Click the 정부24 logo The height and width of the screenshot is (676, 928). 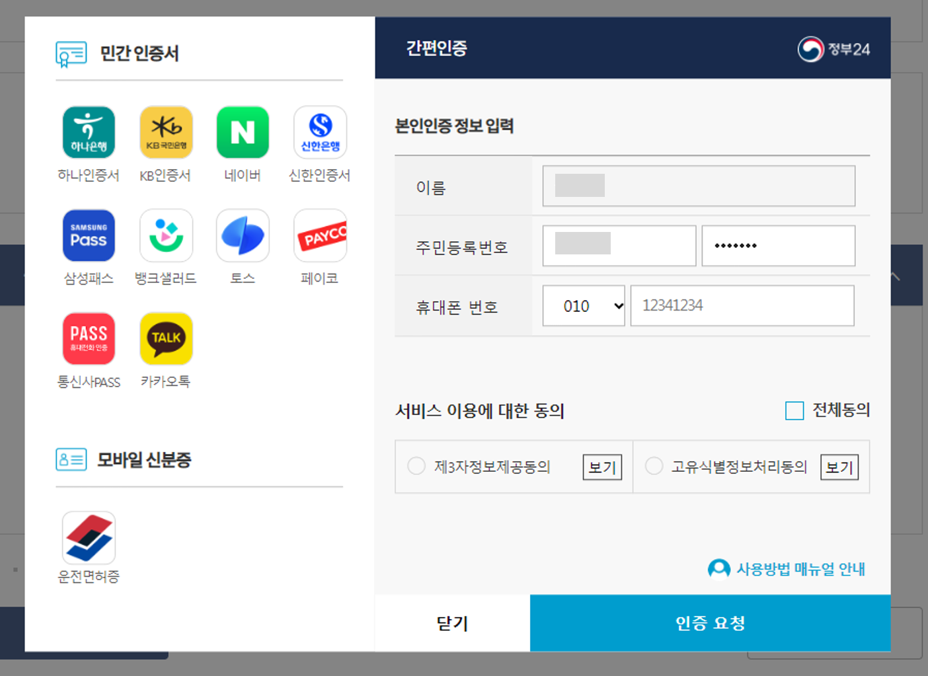click(834, 48)
